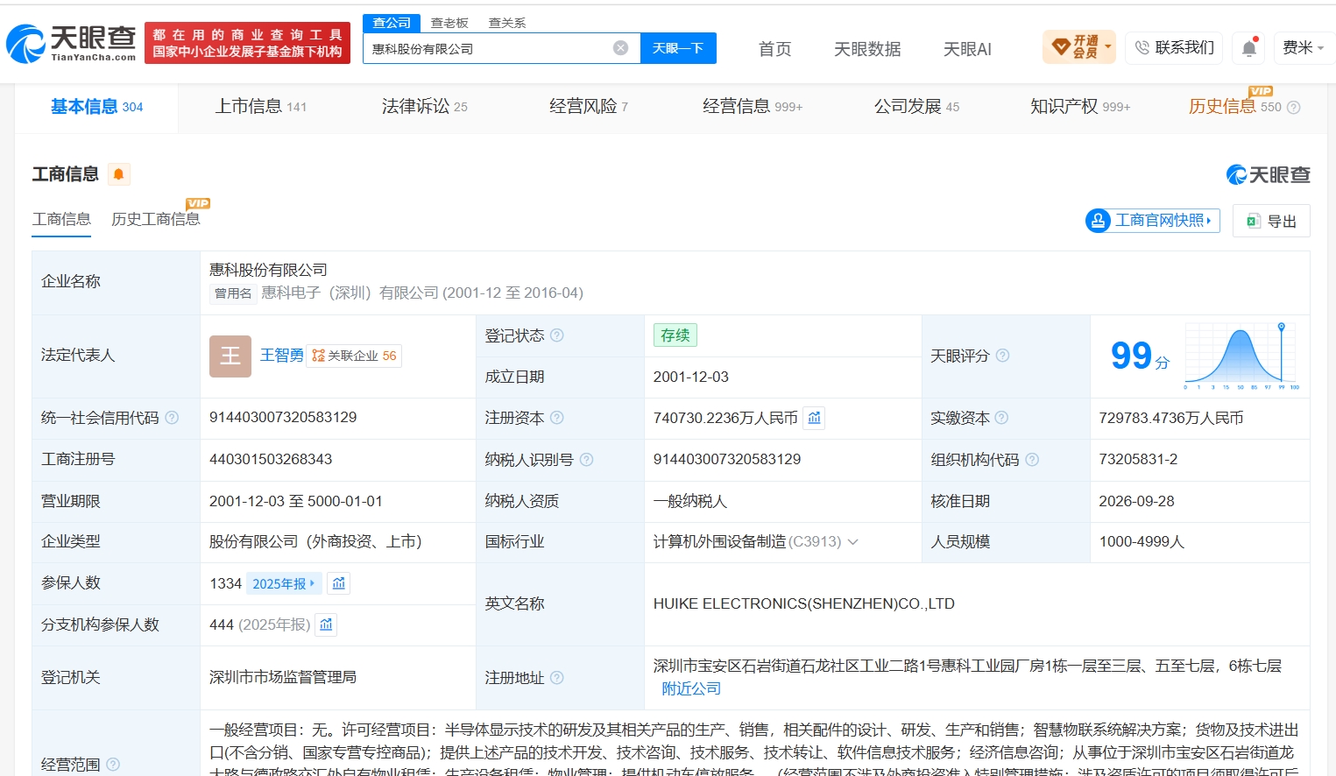The width and height of the screenshot is (1336, 776).
Task: Go to 首页 in top navigation
Action: pos(774,49)
